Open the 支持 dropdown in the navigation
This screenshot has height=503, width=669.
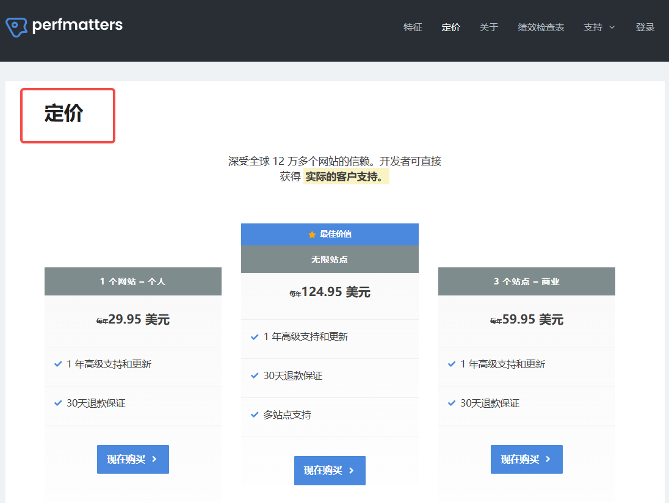coord(592,27)
